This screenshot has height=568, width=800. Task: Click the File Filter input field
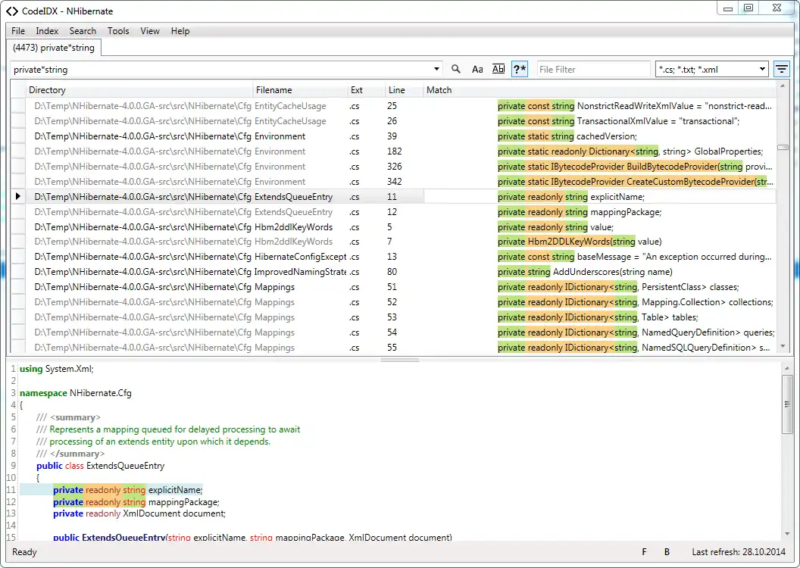[593, 70]
